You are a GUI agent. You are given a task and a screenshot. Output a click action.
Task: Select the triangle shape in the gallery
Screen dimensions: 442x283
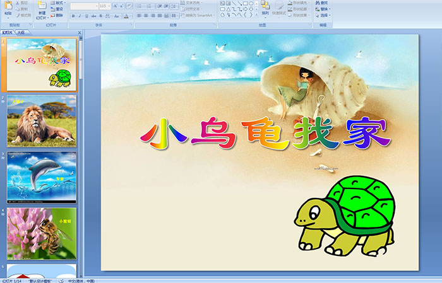pyautogui.click(x=228, y=9)
